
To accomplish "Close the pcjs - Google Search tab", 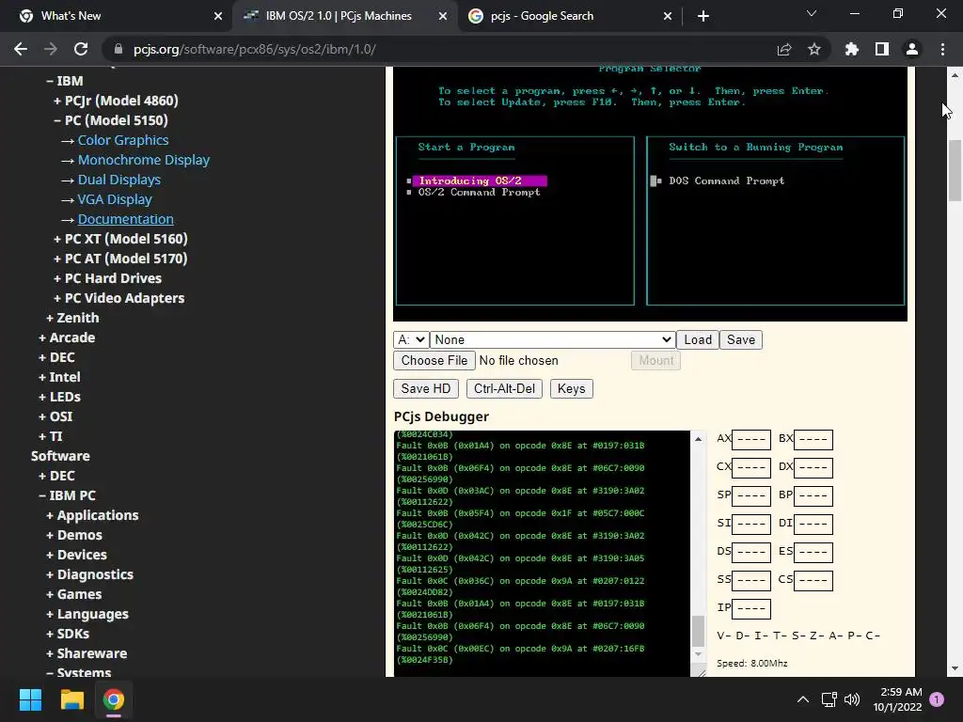I will (668, 16).
